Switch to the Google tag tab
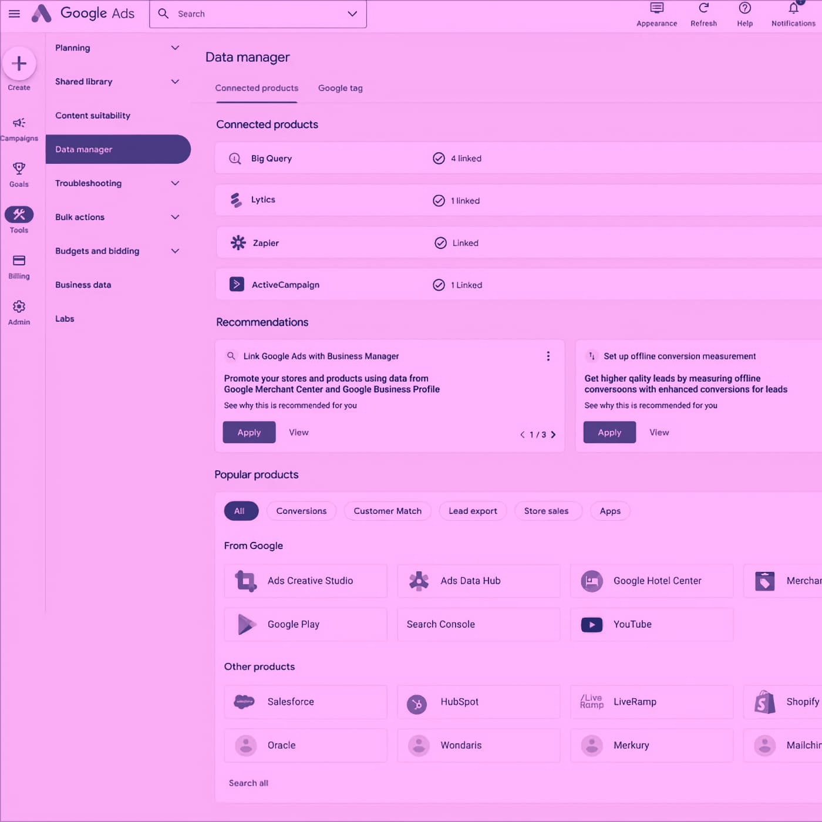The width and height of the screenshot is (822, 822). (x=341, y=88)
